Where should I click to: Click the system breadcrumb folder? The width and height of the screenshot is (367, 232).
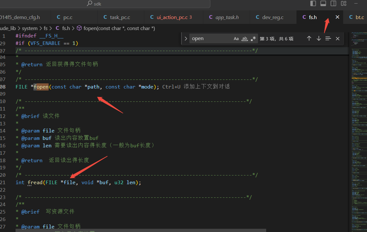click(x=30, y=28)
